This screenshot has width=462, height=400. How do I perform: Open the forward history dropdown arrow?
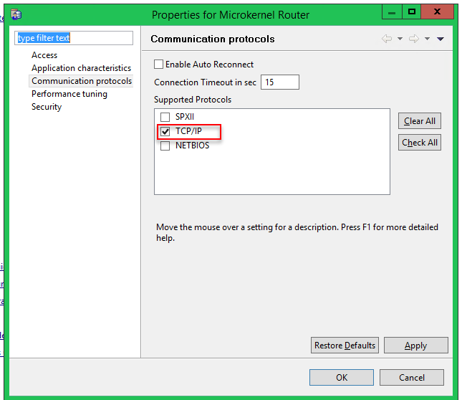427,39
